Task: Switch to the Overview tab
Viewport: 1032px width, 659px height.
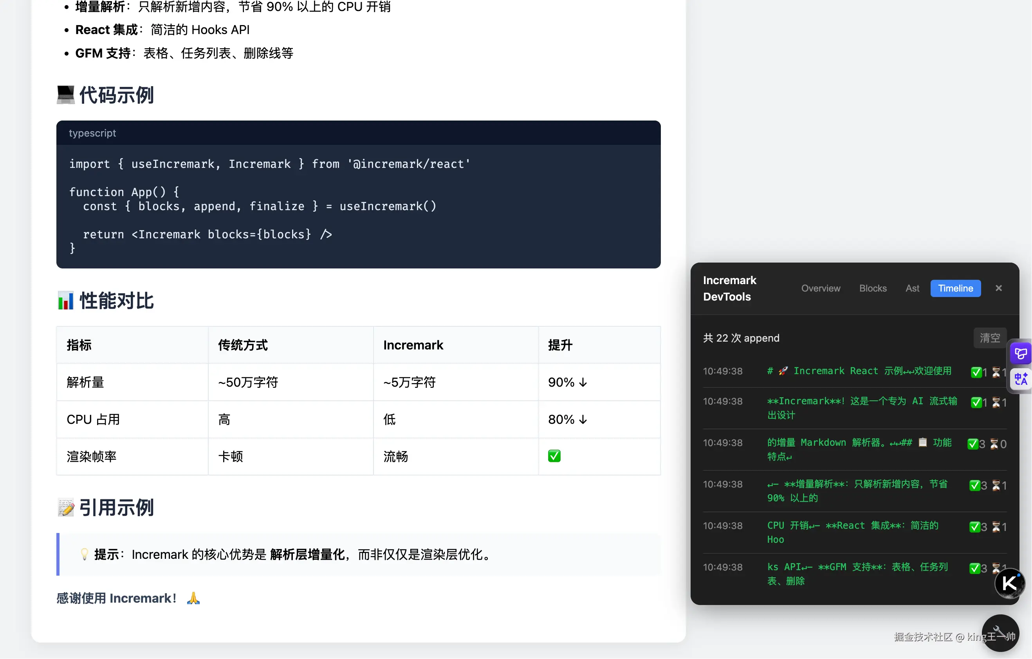Action: pyautogui.click(x=821, y=288)
